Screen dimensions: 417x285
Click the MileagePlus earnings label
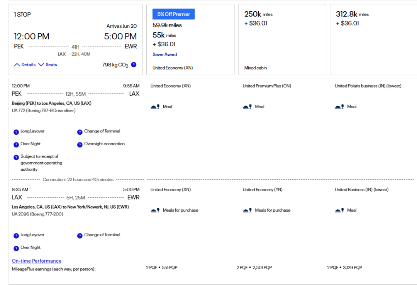(54, 269)
